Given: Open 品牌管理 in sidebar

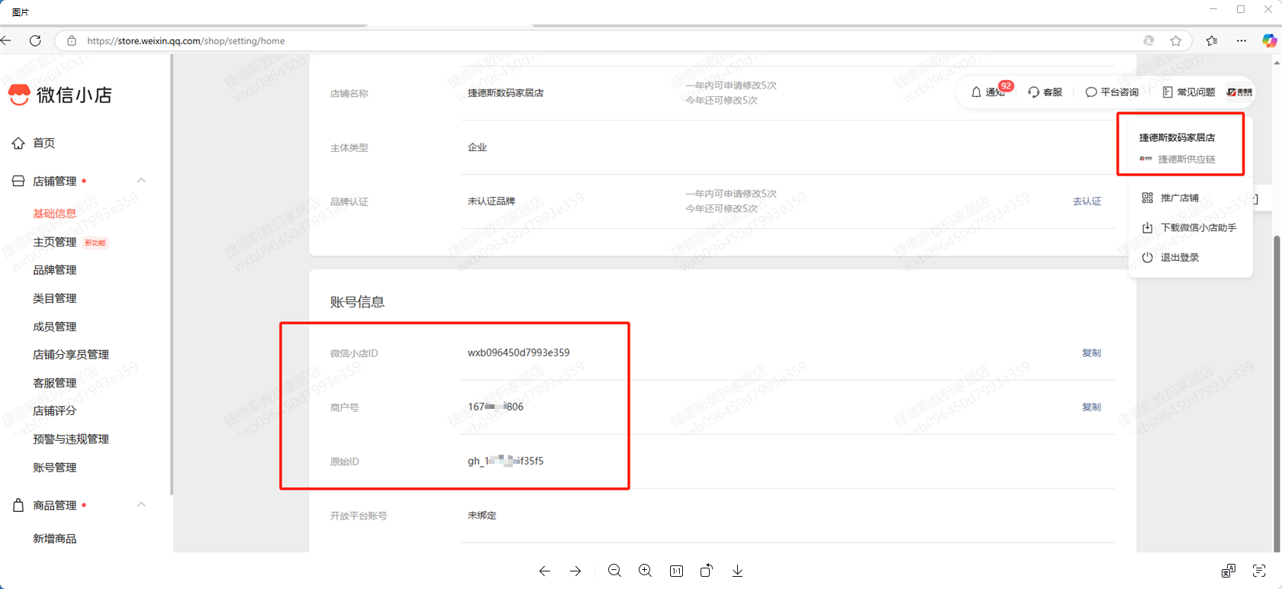Looking at the screenshot, I should 55,270.
